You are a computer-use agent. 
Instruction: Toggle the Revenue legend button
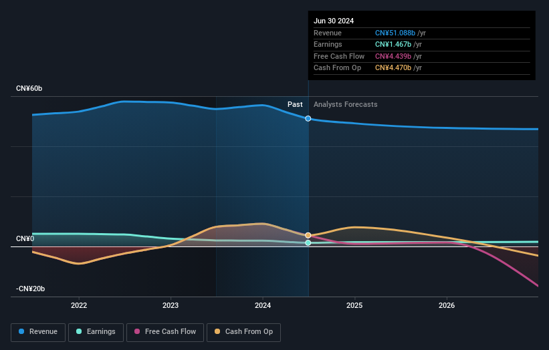coord(38,332)
